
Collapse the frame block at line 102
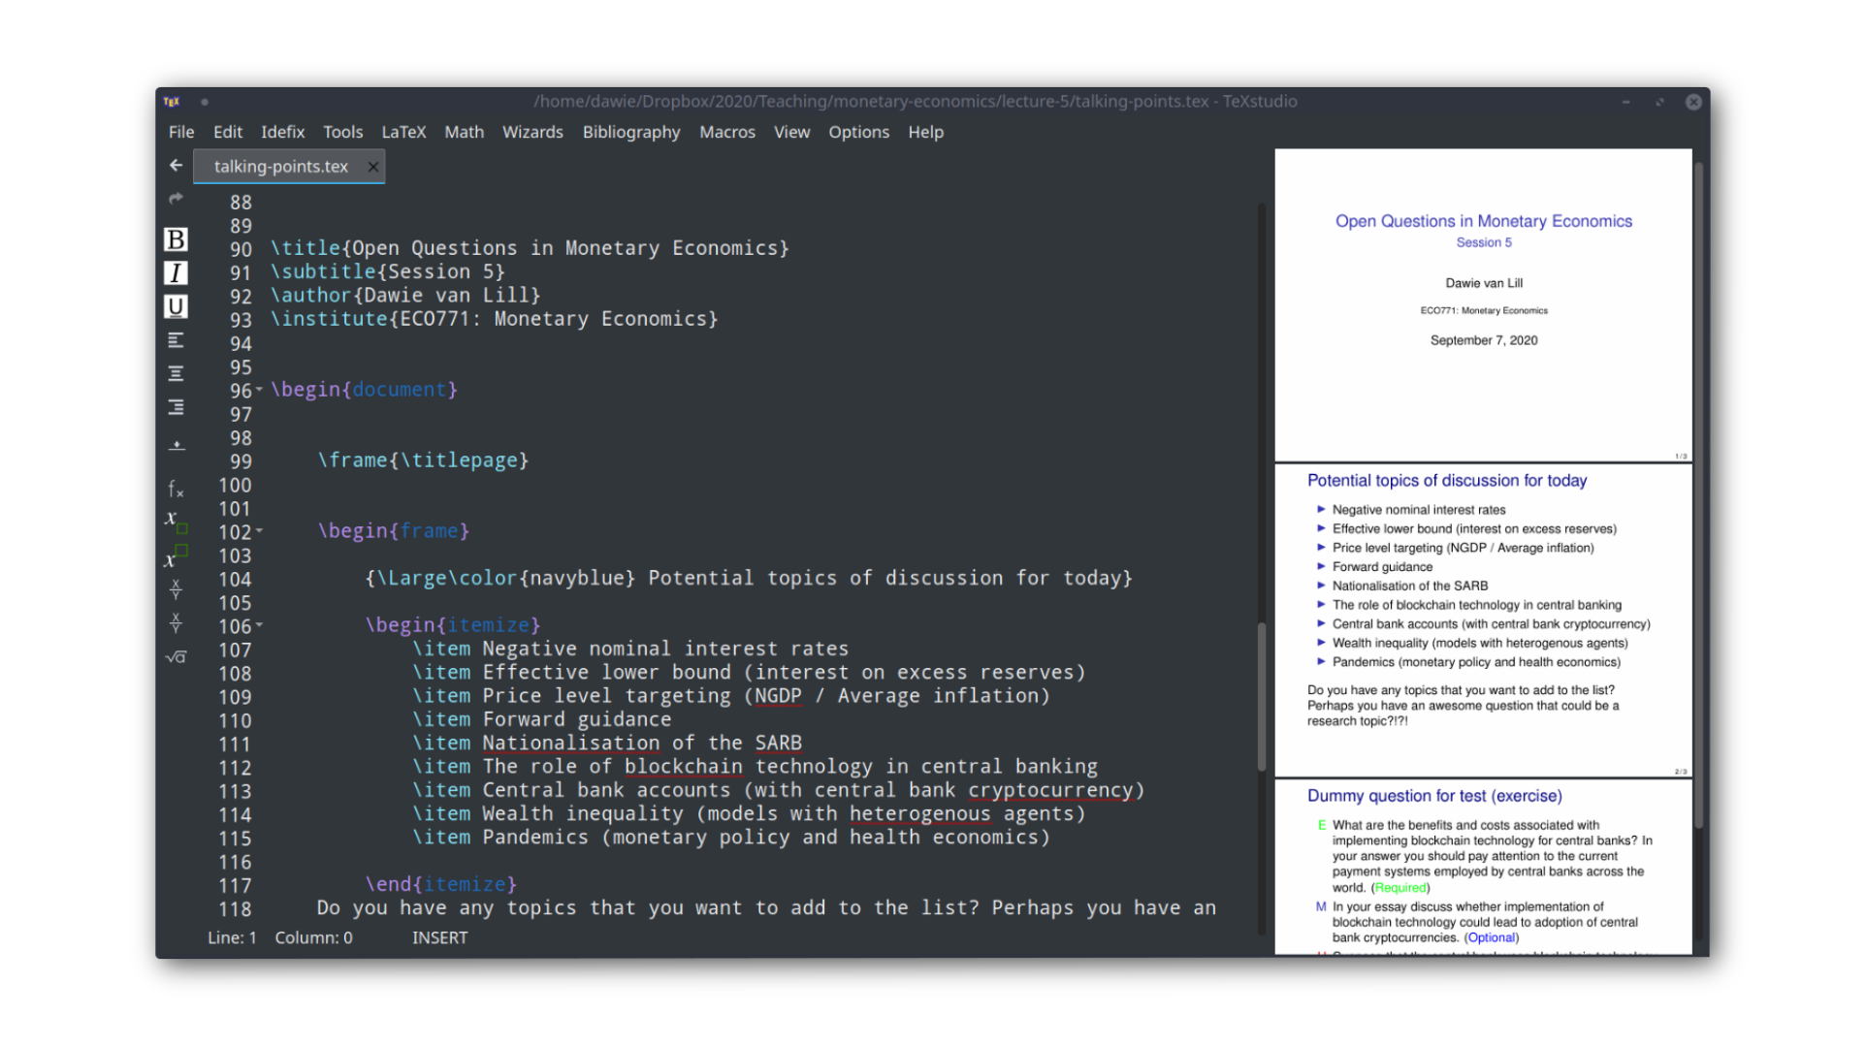[260, 531]
